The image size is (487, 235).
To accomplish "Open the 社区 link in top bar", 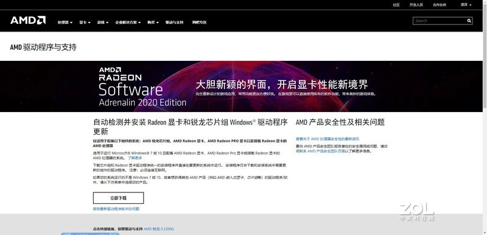I will point(396,5).
